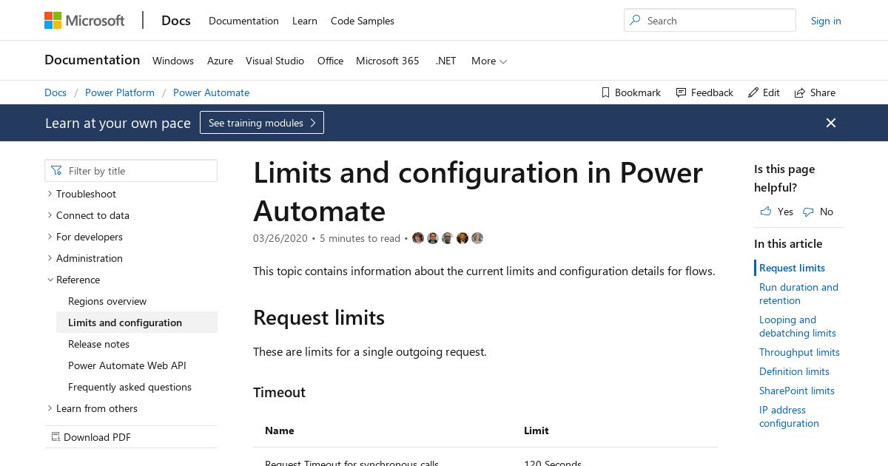The image size is (888, 466).
Task: Click the Timeout subheading
Action: click(x=279, y=392)
